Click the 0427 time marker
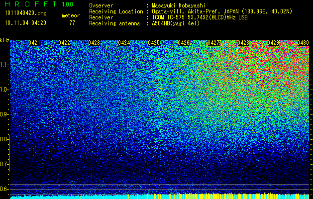Image resolution: width=313 pixels, height=199 pixels. [213, 43]
